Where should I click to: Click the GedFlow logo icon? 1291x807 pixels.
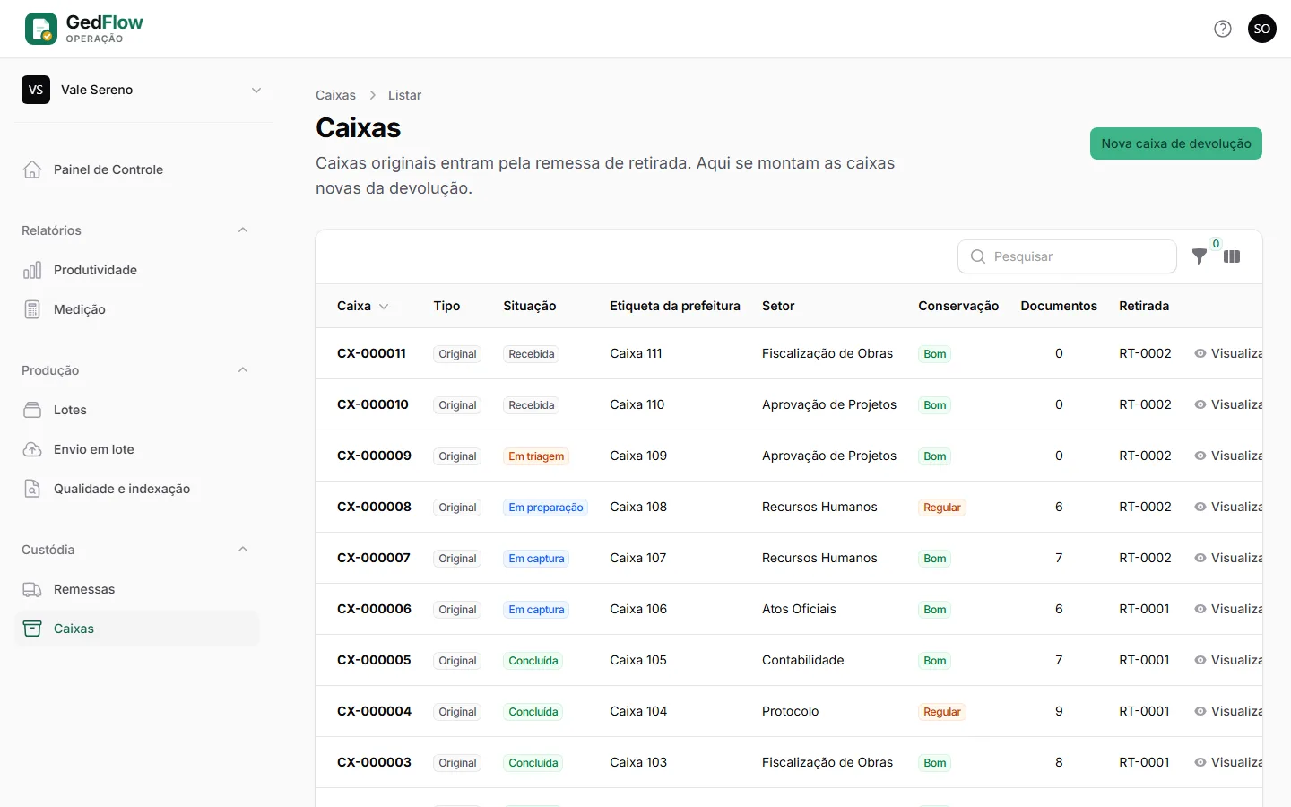tap(41, 29)
